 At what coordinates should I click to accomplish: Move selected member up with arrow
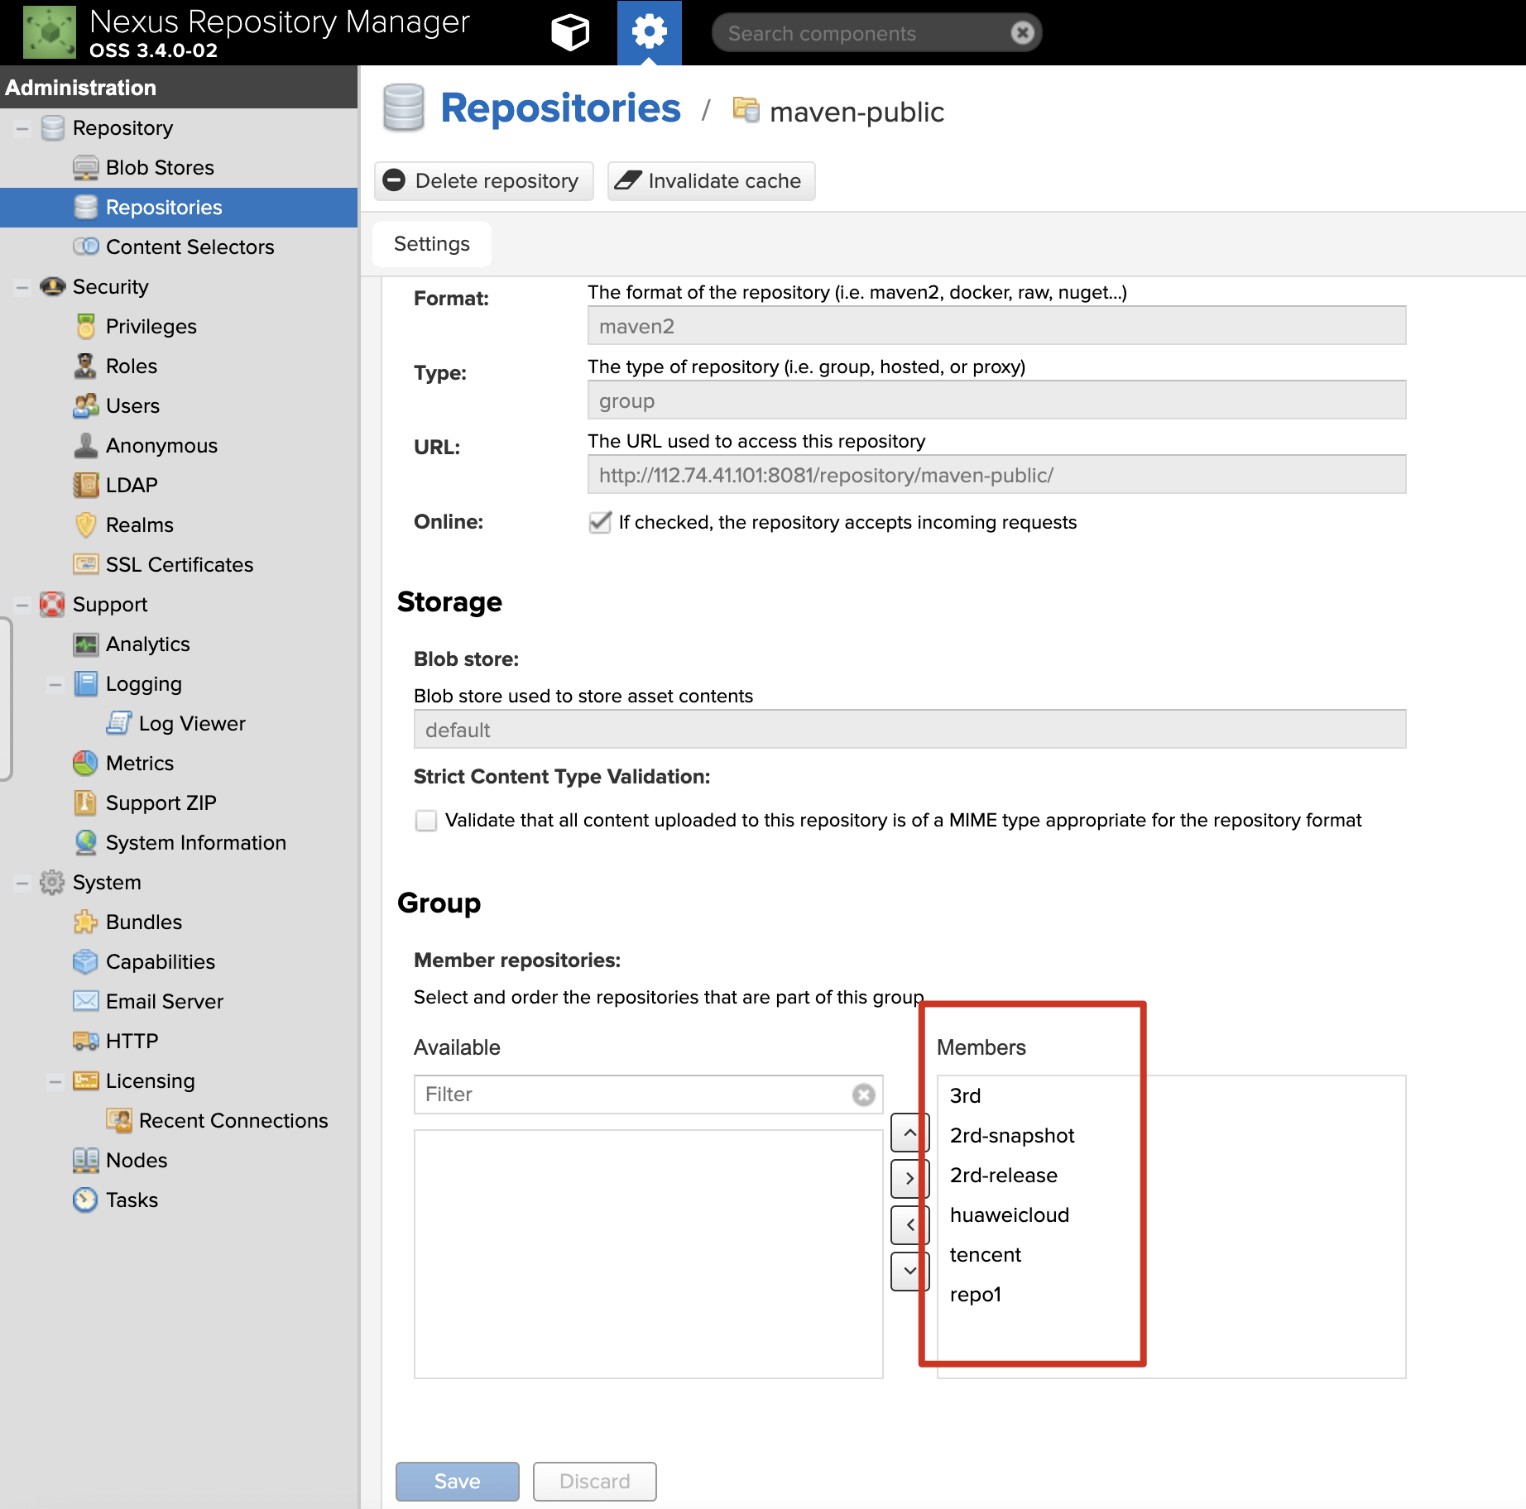tap(909, 1133)
